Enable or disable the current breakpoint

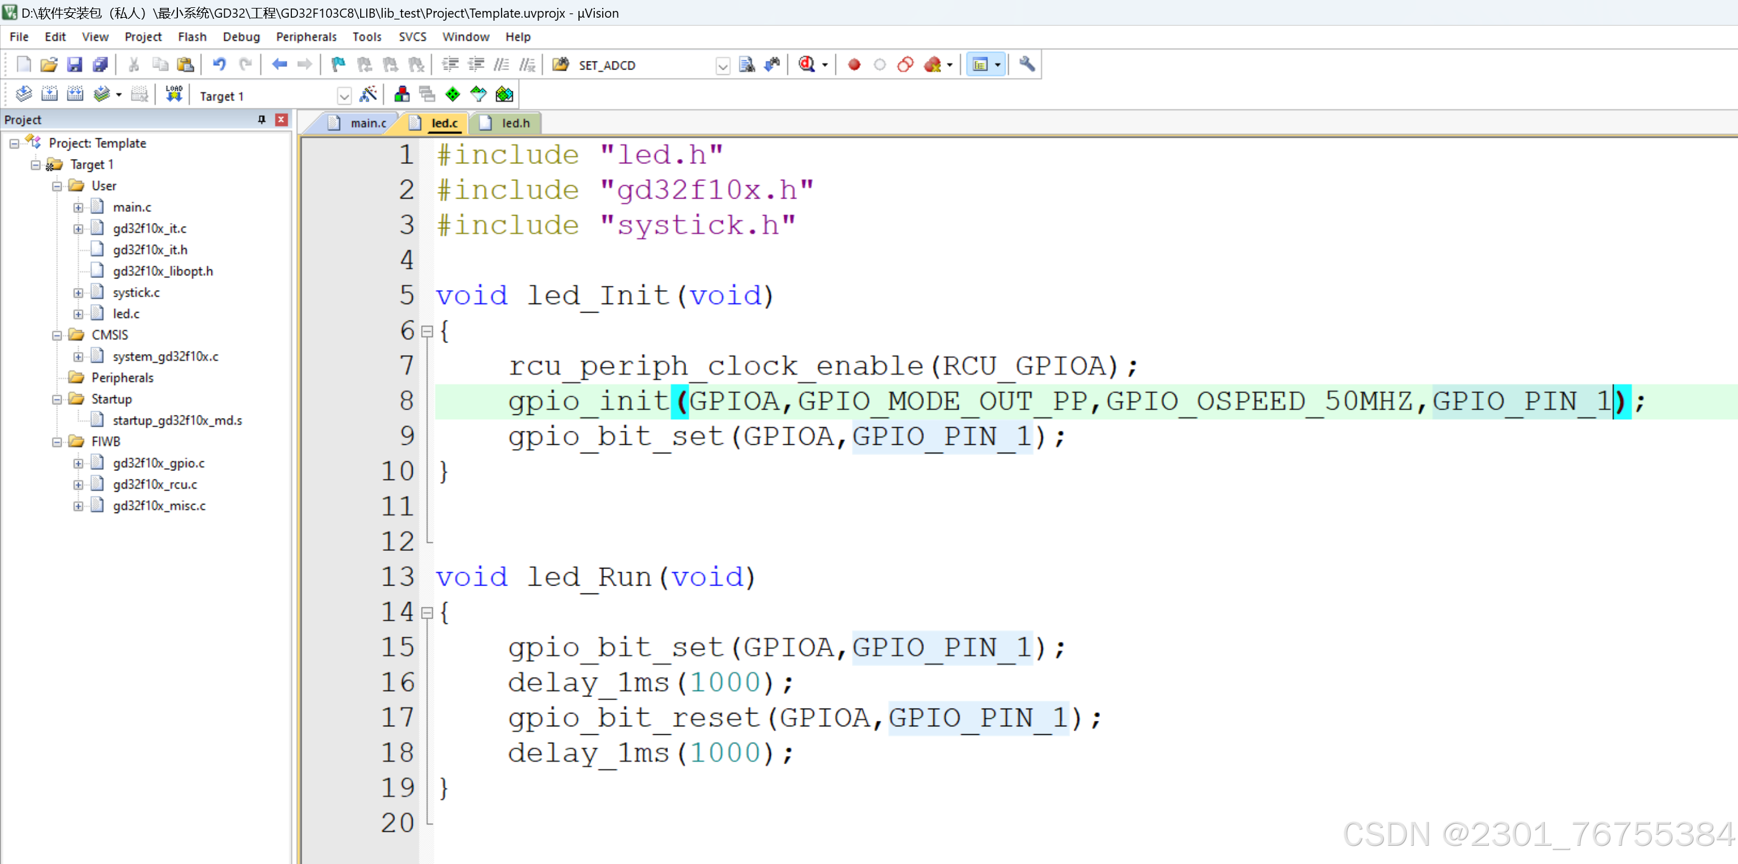click(x=879, y=65)
